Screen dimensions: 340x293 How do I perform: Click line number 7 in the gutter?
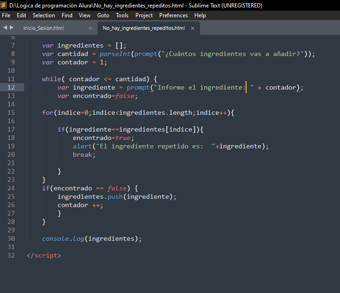[x=13, y=45]
